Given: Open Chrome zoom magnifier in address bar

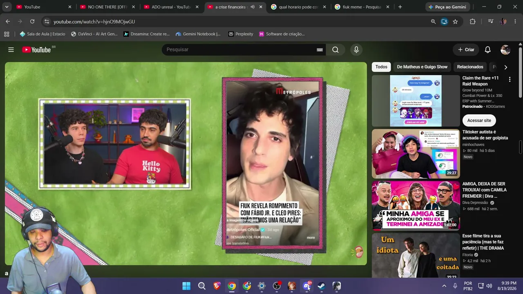Looking at the screenshot, I should [433, 22].
